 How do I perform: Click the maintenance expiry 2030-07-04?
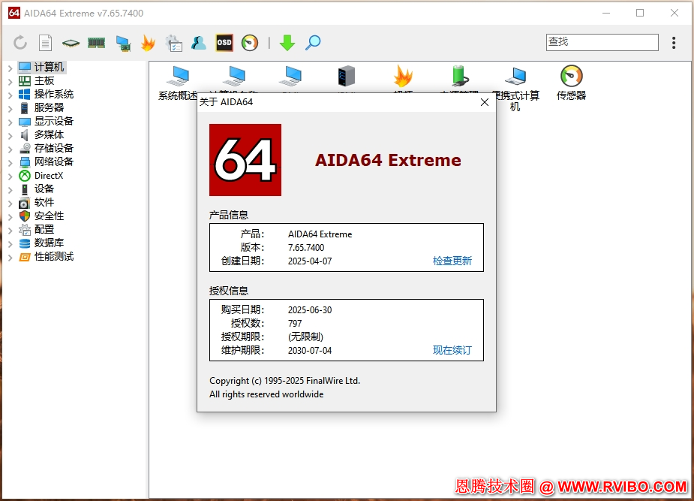pos(310,350)
